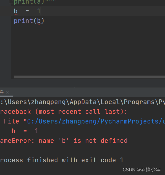Click the 'b -= -1' line in console output
The width and height of the screenshot is (165, 175).
[25, 131]
